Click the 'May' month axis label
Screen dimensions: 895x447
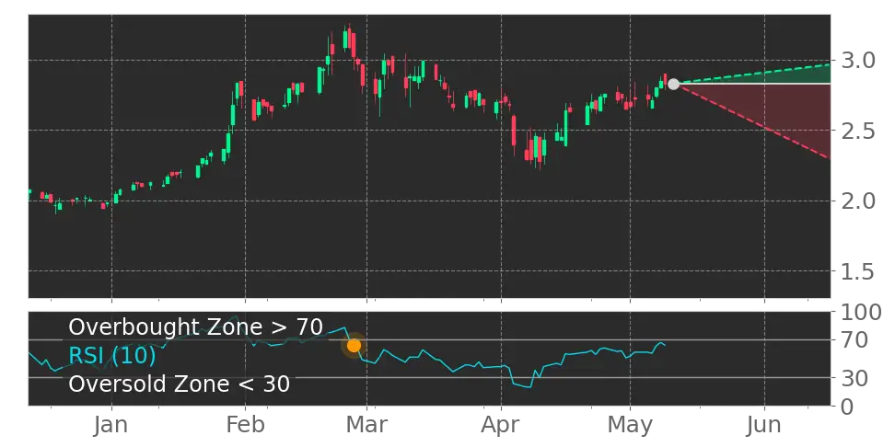(630, 425)
